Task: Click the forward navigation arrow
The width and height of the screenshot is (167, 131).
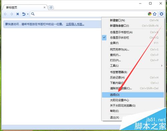Action: 11,14
